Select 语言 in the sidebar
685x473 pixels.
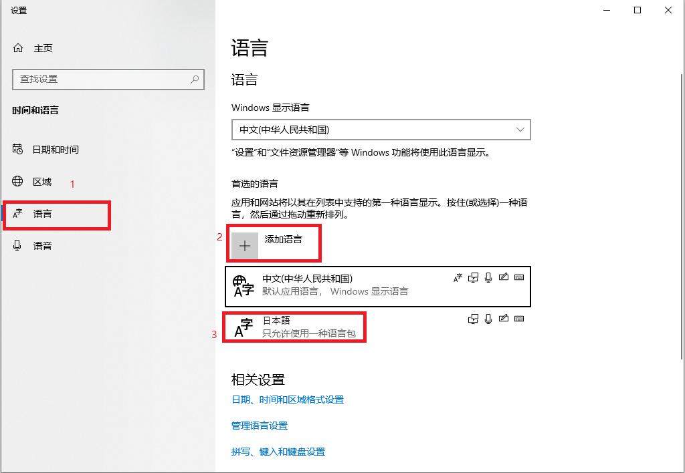tap(42, 214)
